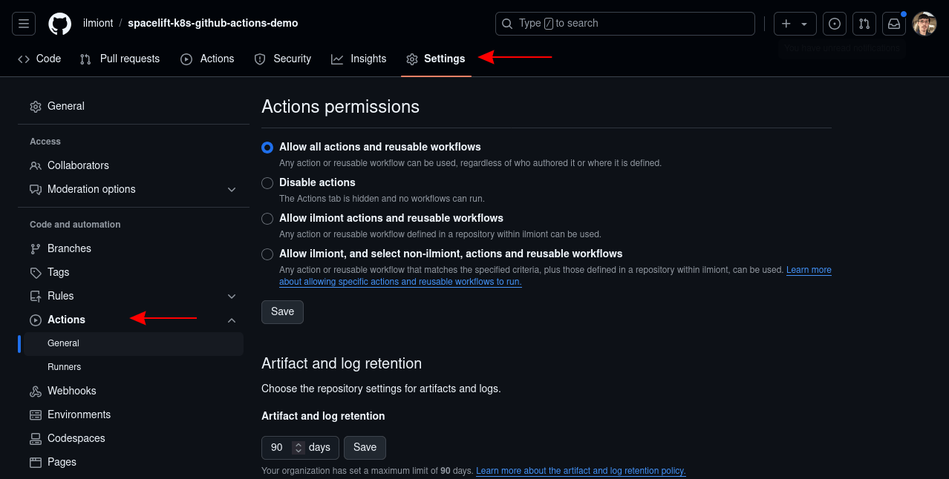Image resolution: width=949 pixels, height=479 pixels.
Task: Focus the Type / to search field
Action: click(625, 24)
